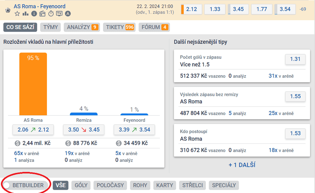Viewport: 315px width, 193px height.
Task: Click the 4 % Remíza bar
Action: [84, 114]
